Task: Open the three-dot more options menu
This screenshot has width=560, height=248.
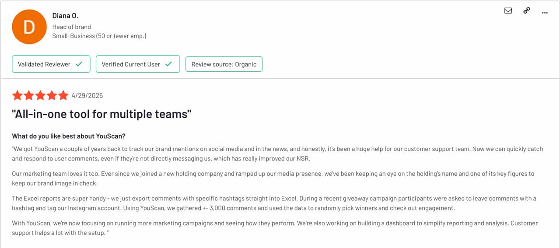Action: (x=545, y=13)
